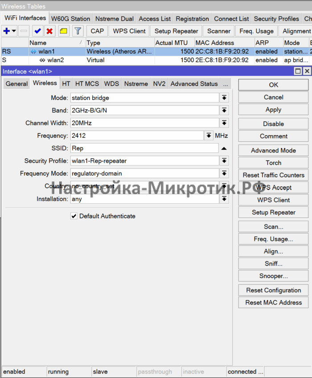Screen dimensions: 312x378
Task: Open the Nstreme Dual tab
Action: pyautogui.click(x=114, y=19)
